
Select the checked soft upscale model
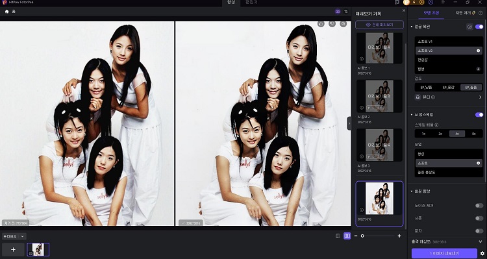click(449, 163)
